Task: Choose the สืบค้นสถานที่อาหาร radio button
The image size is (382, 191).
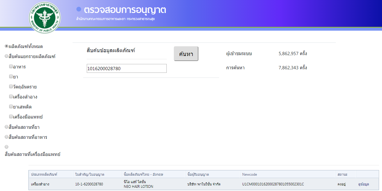Action: tap(7, 137)
